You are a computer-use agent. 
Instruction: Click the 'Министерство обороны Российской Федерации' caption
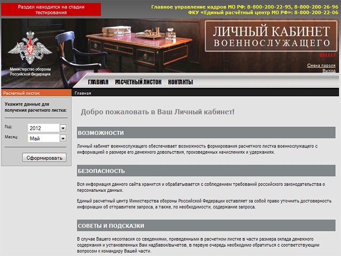coord(30,71)
